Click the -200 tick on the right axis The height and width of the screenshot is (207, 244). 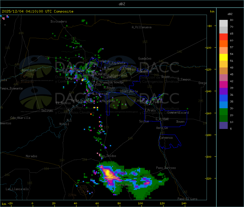click(208, 157)
